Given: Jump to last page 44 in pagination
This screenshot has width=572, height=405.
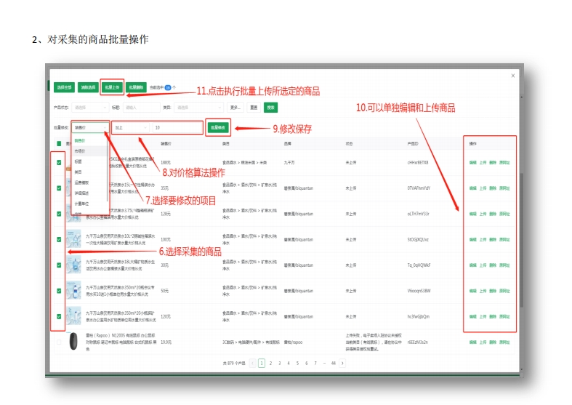Looking at the screenshot, I should tap(333, 362).
